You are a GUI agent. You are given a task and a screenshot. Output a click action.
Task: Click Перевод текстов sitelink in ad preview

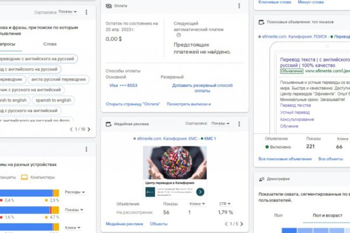pos(296,105)
